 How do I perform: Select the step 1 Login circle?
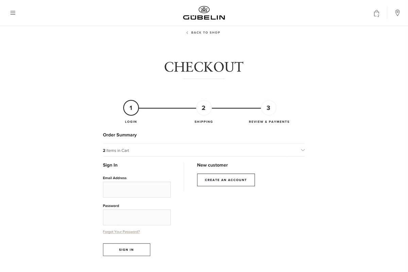[x=131, y=108]
